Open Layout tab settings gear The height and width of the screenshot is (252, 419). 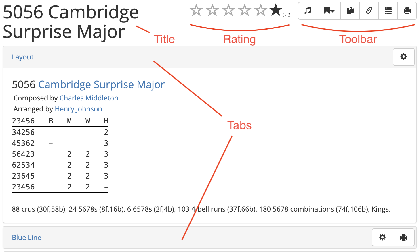point(404,57)
